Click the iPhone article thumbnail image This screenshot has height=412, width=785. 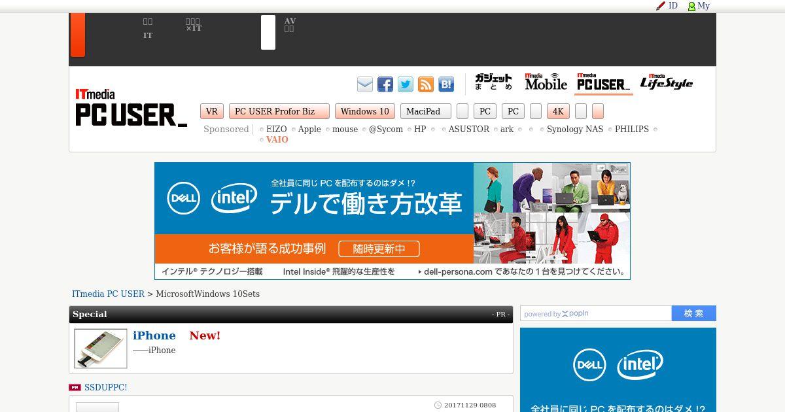tap(101, 349)
